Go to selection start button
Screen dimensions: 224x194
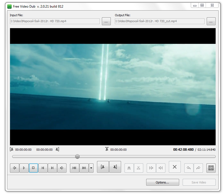(x=151, y=168)
